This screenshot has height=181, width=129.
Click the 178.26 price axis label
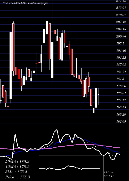[121, 86]
